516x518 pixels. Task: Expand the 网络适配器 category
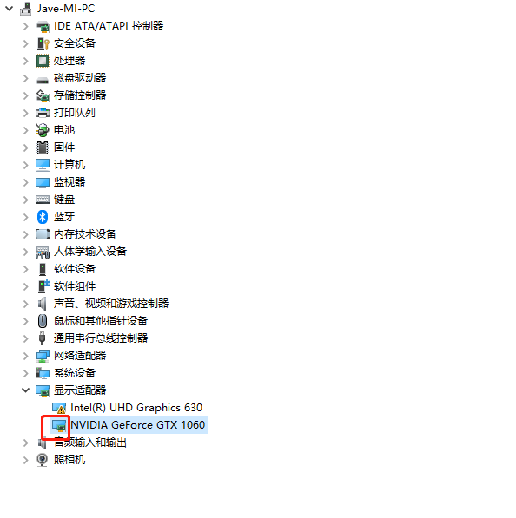(25, 356)
